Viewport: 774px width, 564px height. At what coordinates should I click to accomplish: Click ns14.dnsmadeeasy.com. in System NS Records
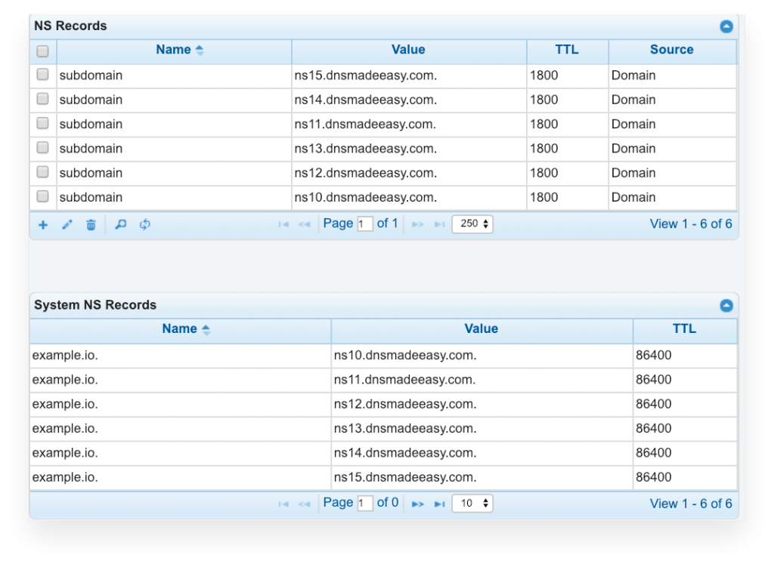(405, 453)
